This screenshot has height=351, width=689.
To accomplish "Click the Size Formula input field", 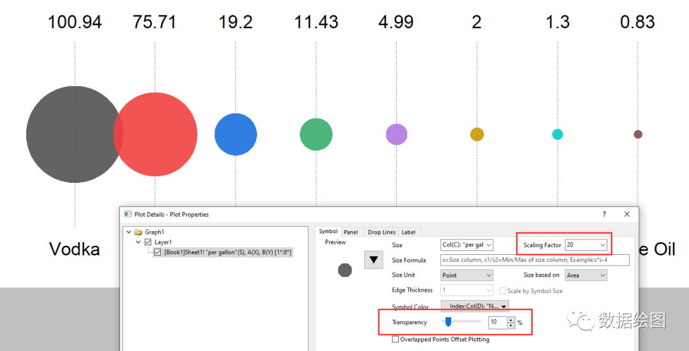I will pos(535,260).
